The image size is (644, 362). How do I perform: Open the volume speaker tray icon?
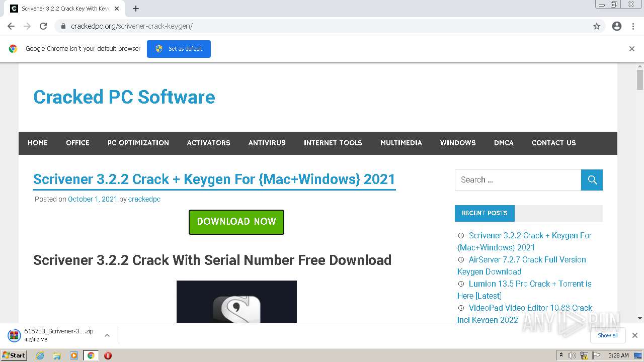point(572,355)
